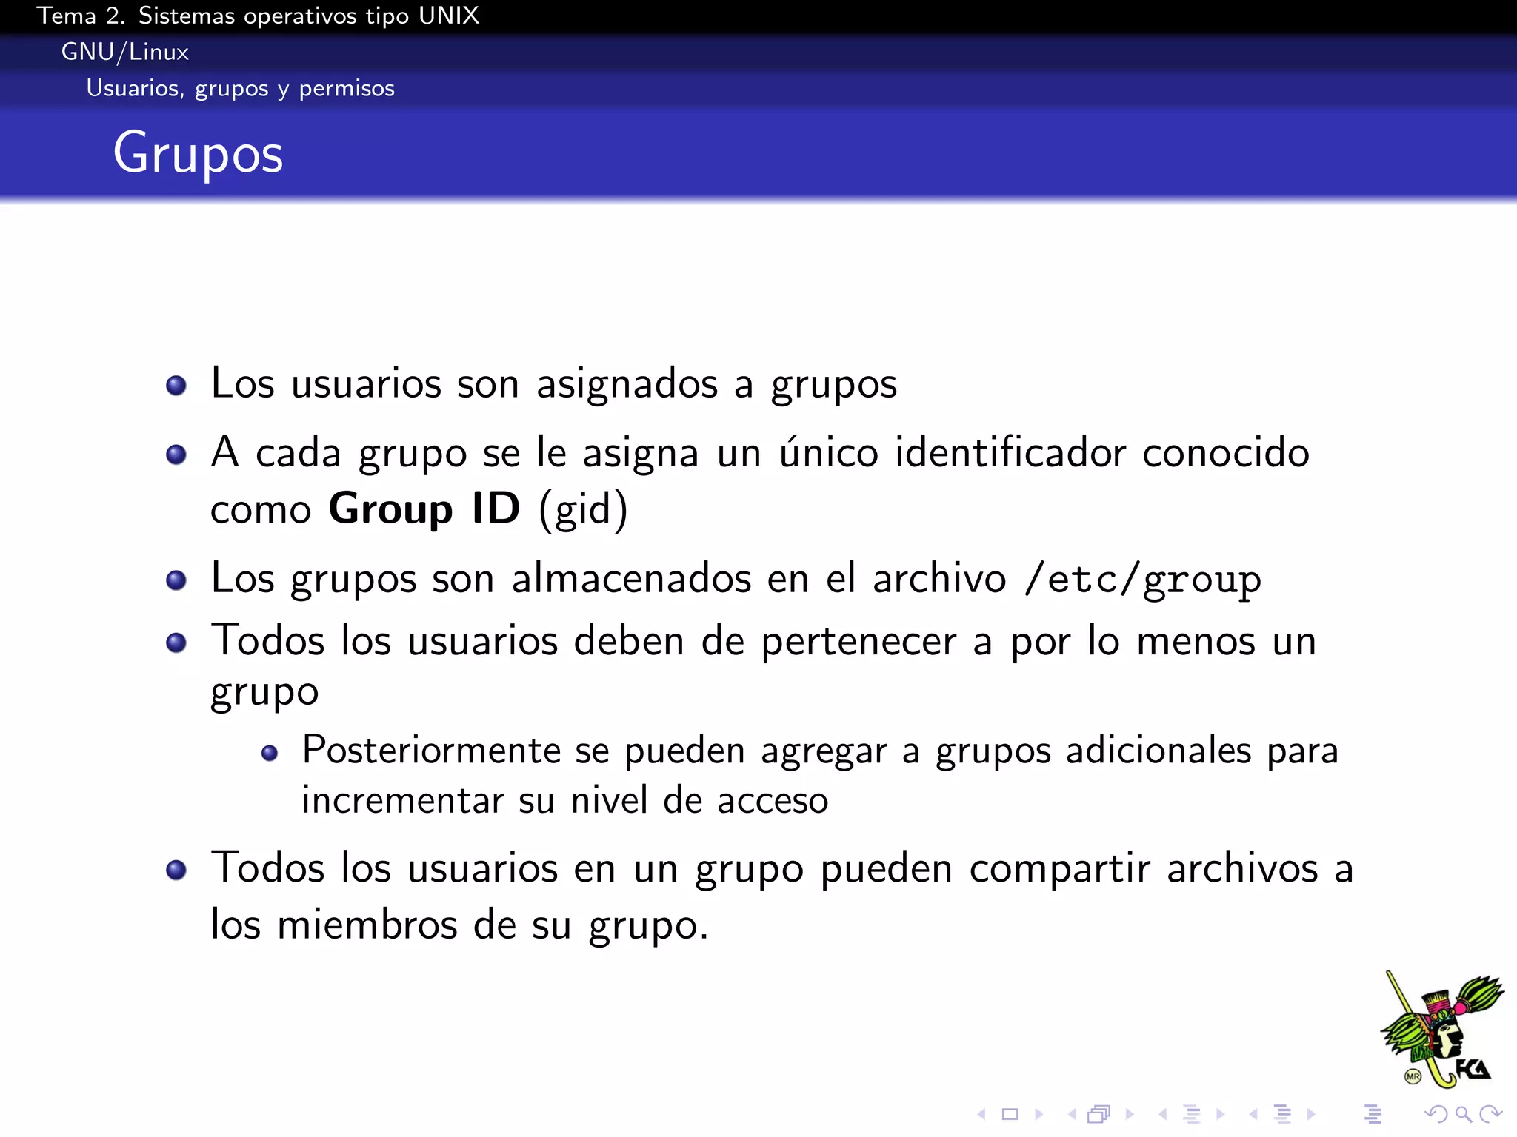Click the magnifier search icon

point(1463,1114)
